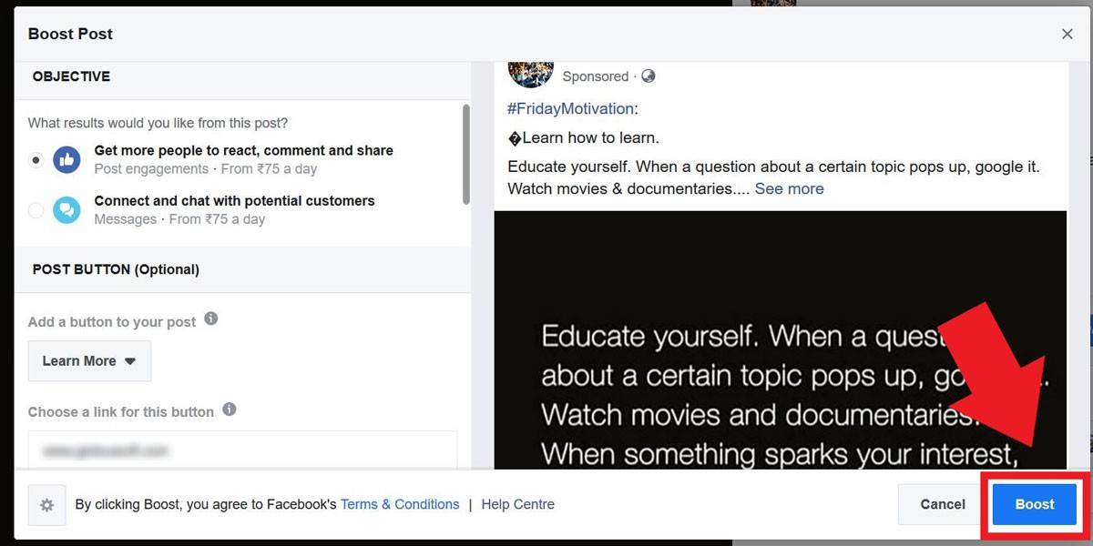Click the globe audience icon next to Sponsored
This screenshot has width=1093, height=546.
[648, 76]
